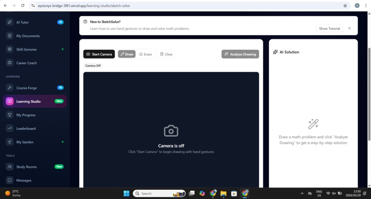
Task: Click the My Progress trophy icon
Action: pos(10,115)
